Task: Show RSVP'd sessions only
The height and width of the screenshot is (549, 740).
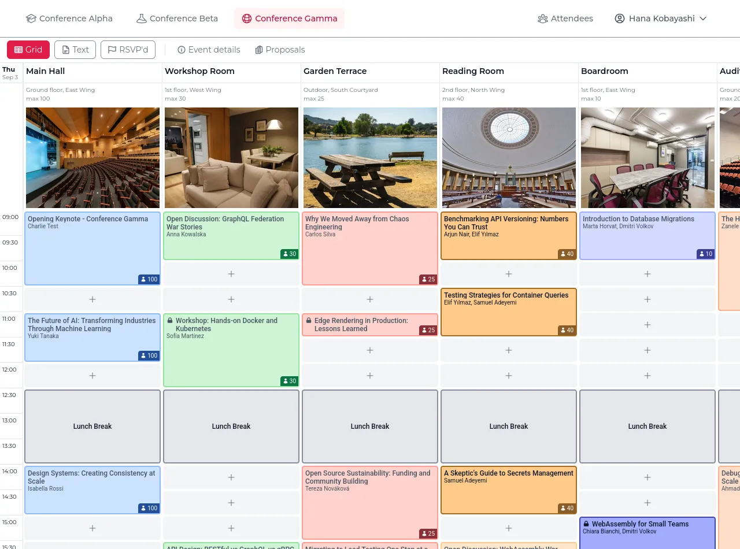Action: pyautogui.click(x=128, y=50)
